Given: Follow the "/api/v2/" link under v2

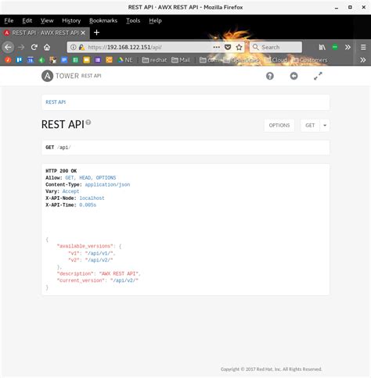Looking at the screenshot, I should click(x=99, y=260).
